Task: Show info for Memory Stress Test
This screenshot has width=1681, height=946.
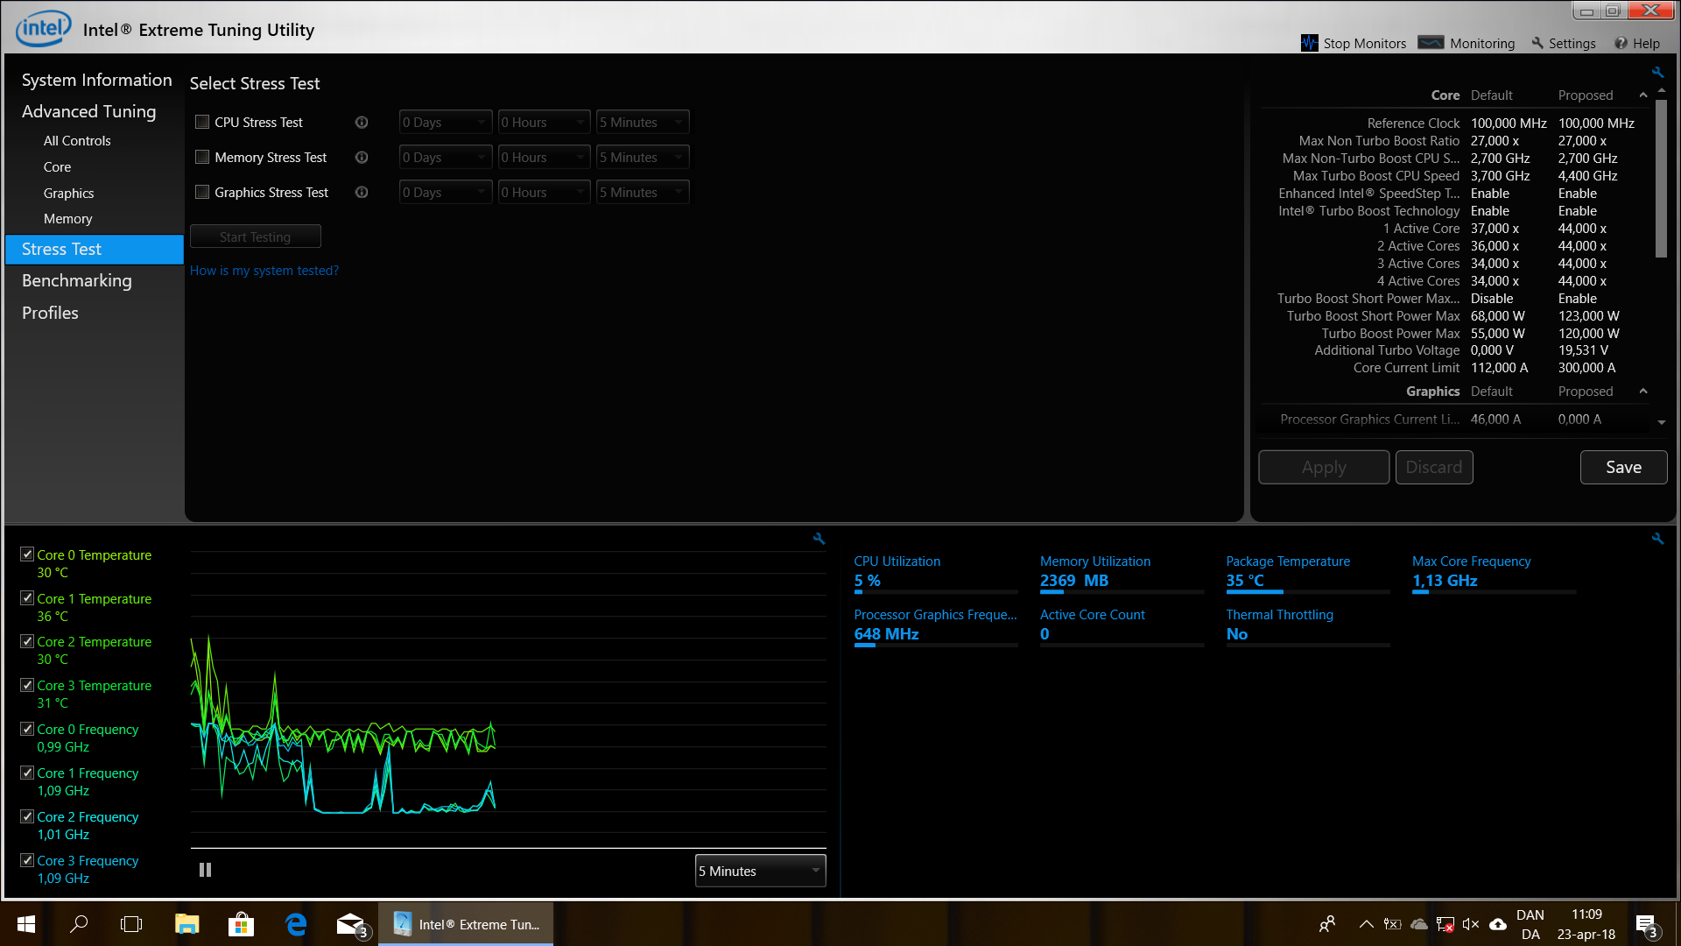Action: (x=362, y=158)
